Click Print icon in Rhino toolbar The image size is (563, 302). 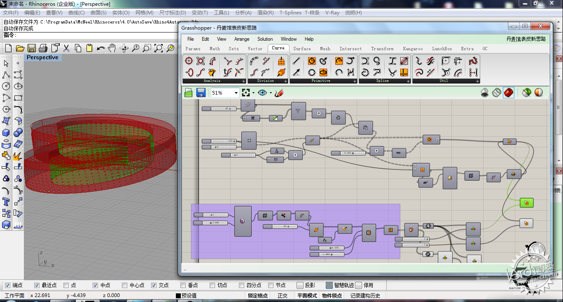tap(43, 48)
